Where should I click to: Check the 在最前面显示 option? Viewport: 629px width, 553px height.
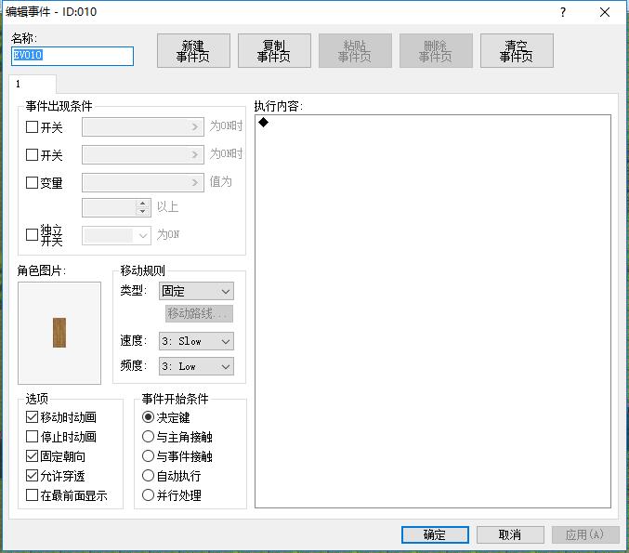(32, 494)
